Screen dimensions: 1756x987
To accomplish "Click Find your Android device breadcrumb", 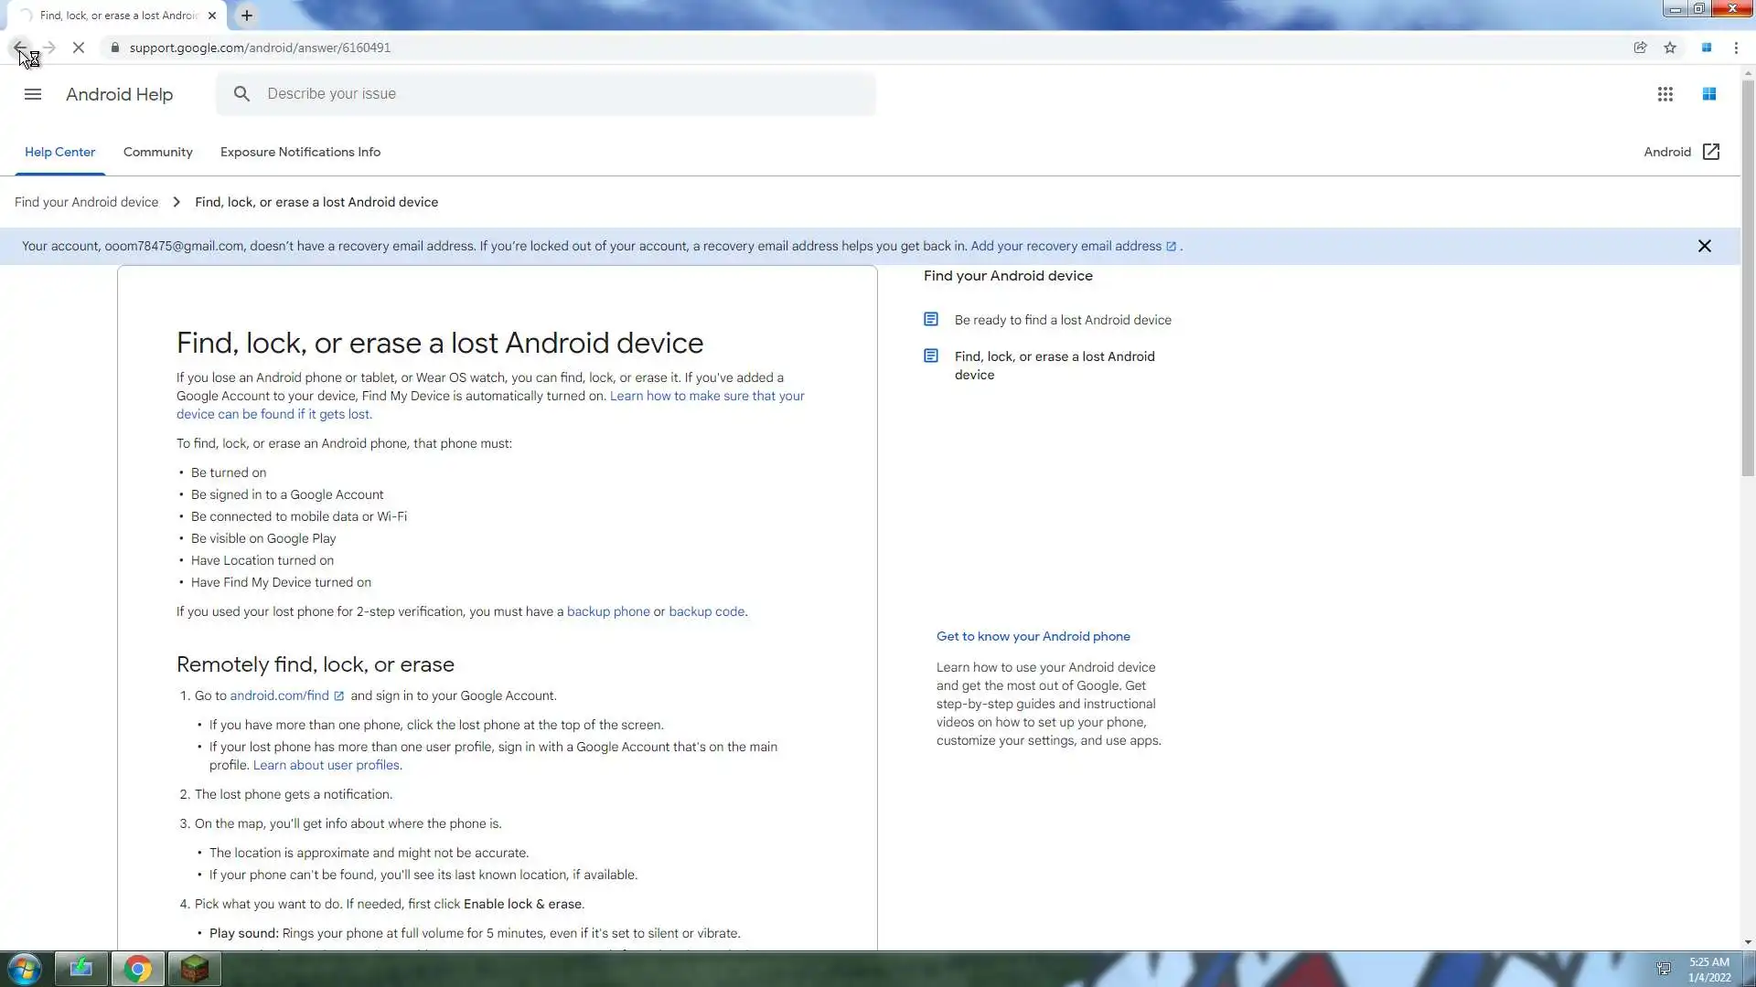I will [x=86, y=202].
